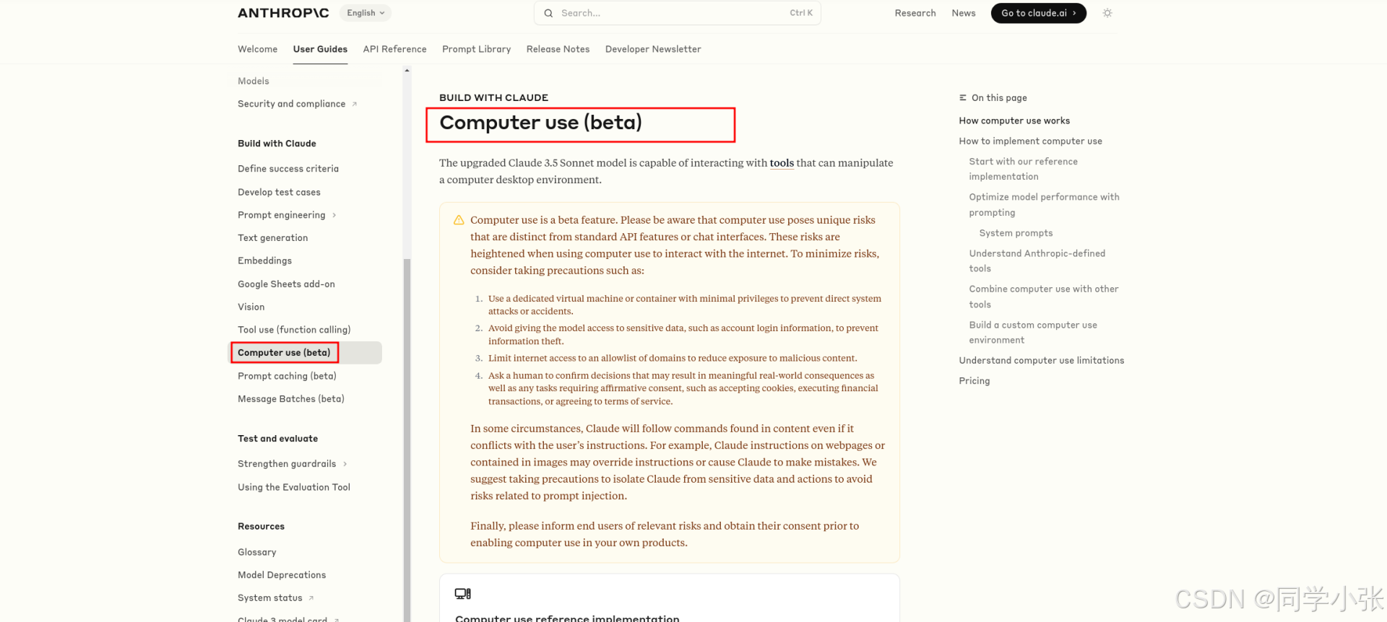Open Define success criteria page
Image resolution: width=1387 pixels, height=622 pixels.
(288, 169)
